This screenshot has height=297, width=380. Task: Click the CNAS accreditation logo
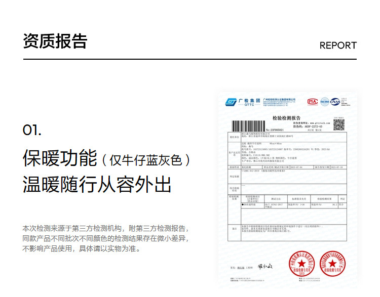pos(336,102)
